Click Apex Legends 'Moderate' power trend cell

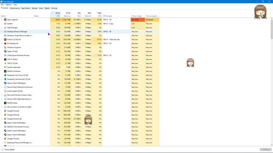tap(152, 20)
